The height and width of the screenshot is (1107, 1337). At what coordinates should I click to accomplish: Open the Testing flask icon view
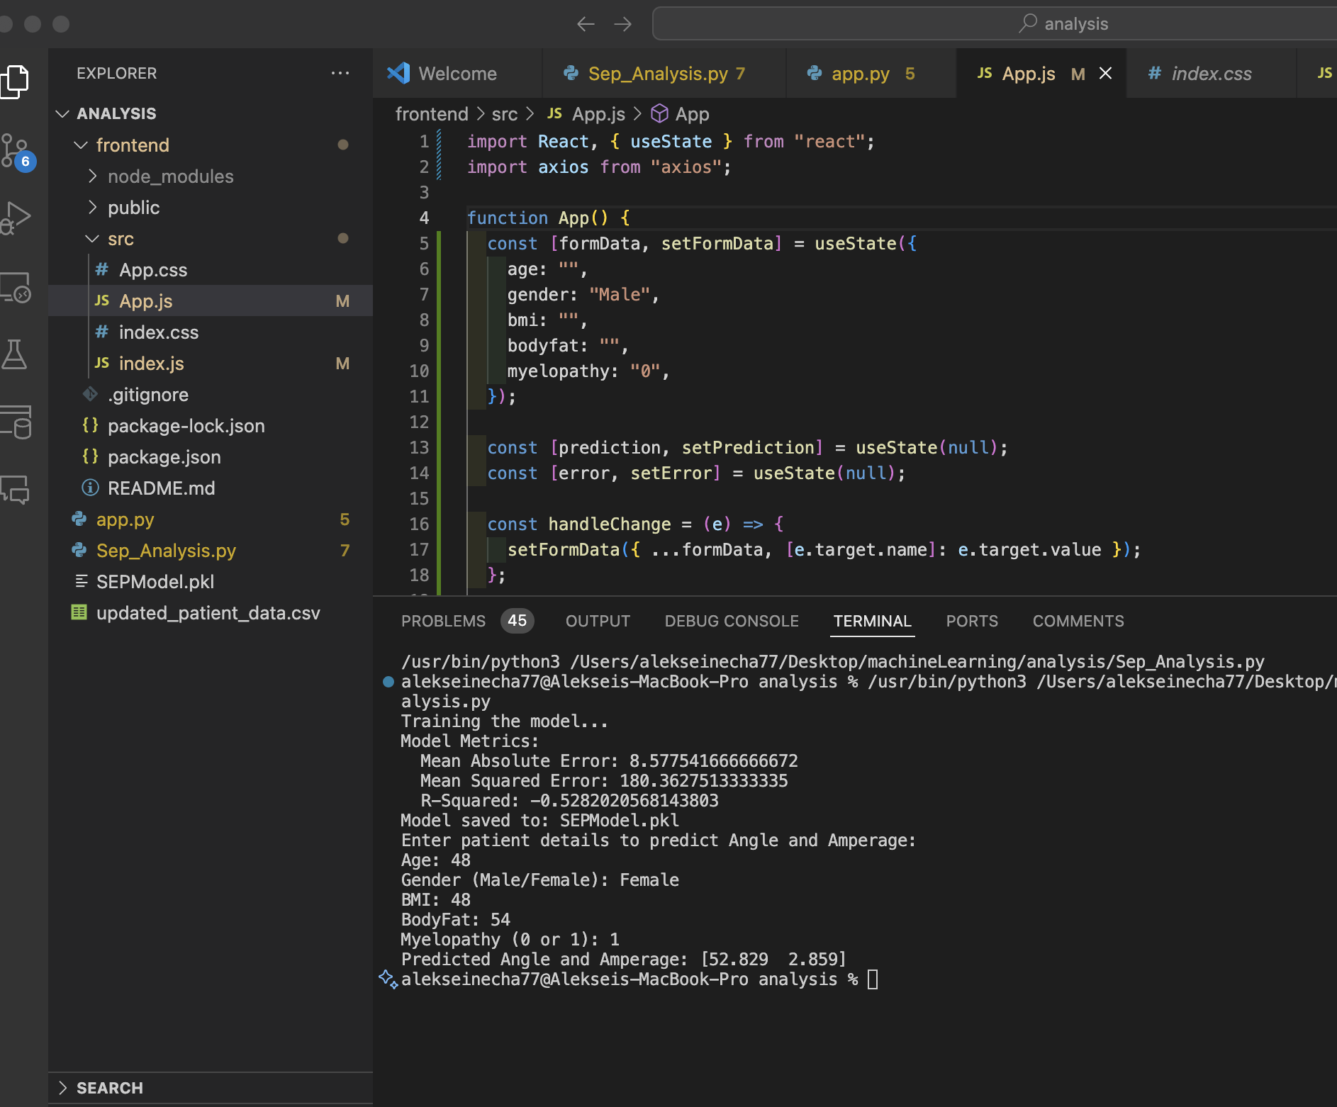click(x=16, y=354)
